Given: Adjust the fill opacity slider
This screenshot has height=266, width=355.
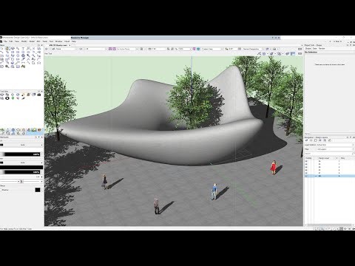Looking at the screenshot, I should (x=20, y=154).
